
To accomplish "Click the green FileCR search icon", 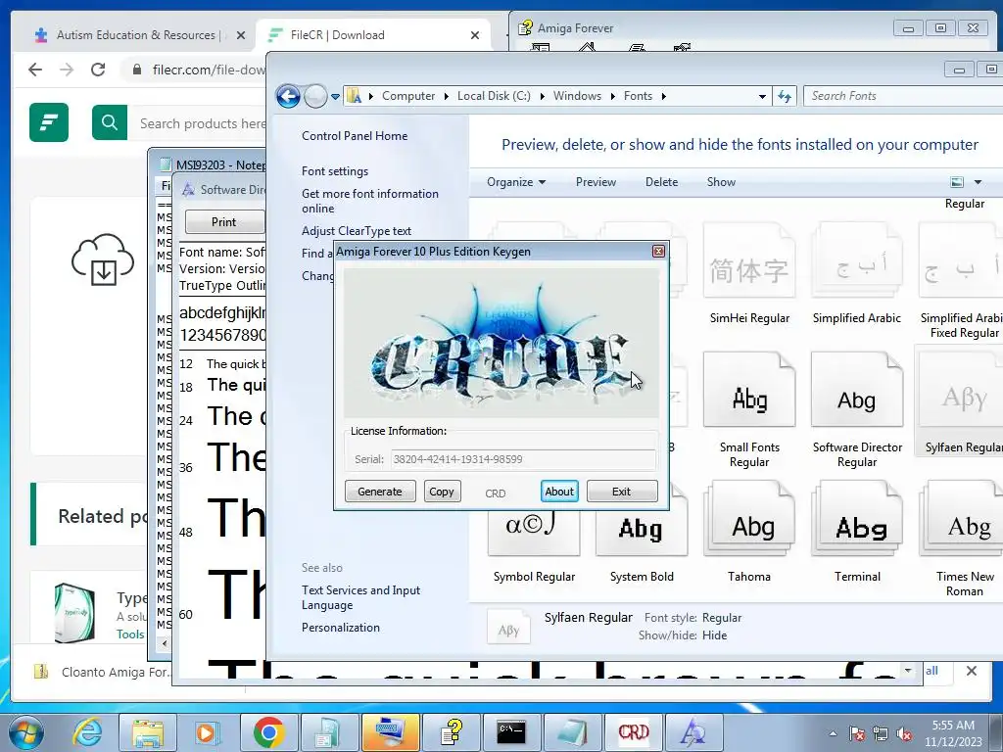I will tap(110, 122).
